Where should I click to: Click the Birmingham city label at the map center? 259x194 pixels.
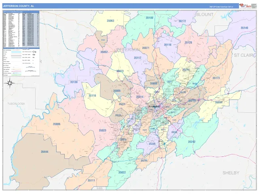pos(154,107)
